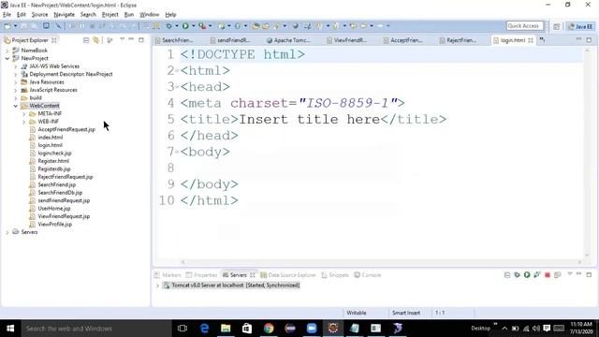Click the Debug bug icon in toolbar
The width and height of the screenshot is (599, 337).
pyautogui.click(x=168, y=26)
